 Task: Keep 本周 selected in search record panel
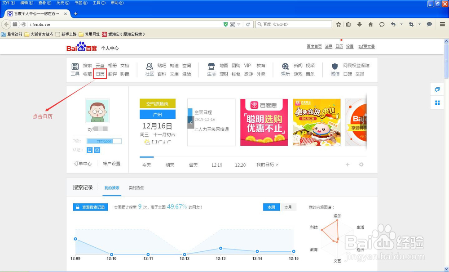[271, 207]
